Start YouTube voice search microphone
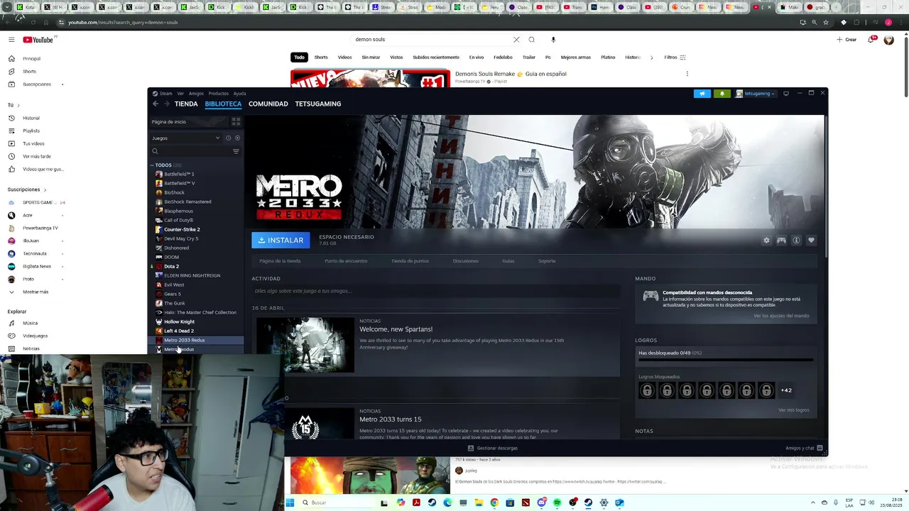909x511 pixels. [x=553, y=40]
